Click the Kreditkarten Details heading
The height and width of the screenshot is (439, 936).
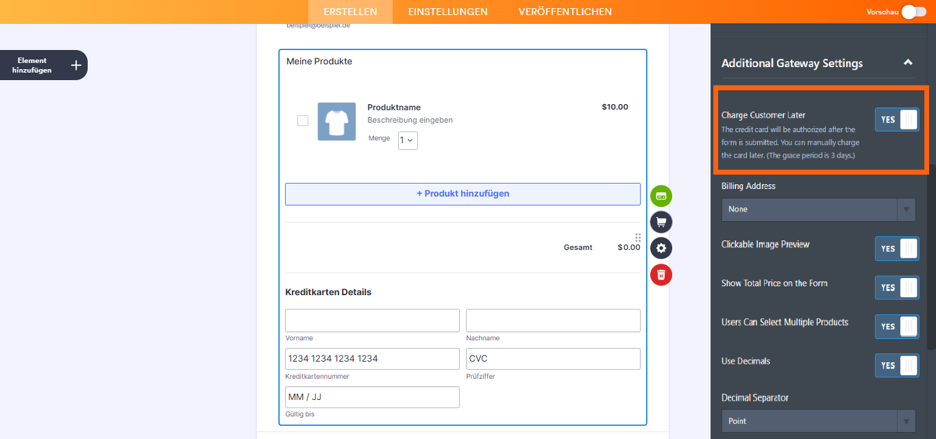click(328, 292)
